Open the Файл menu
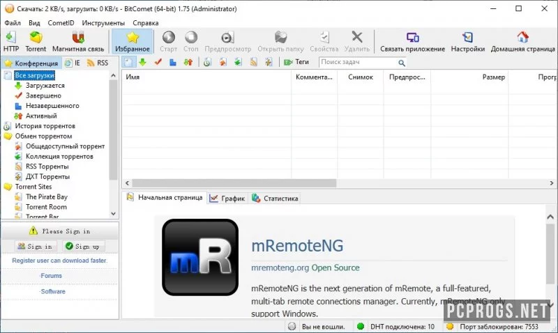The height and width of the screenshot is (333, 558). click(x=13, y=23)
